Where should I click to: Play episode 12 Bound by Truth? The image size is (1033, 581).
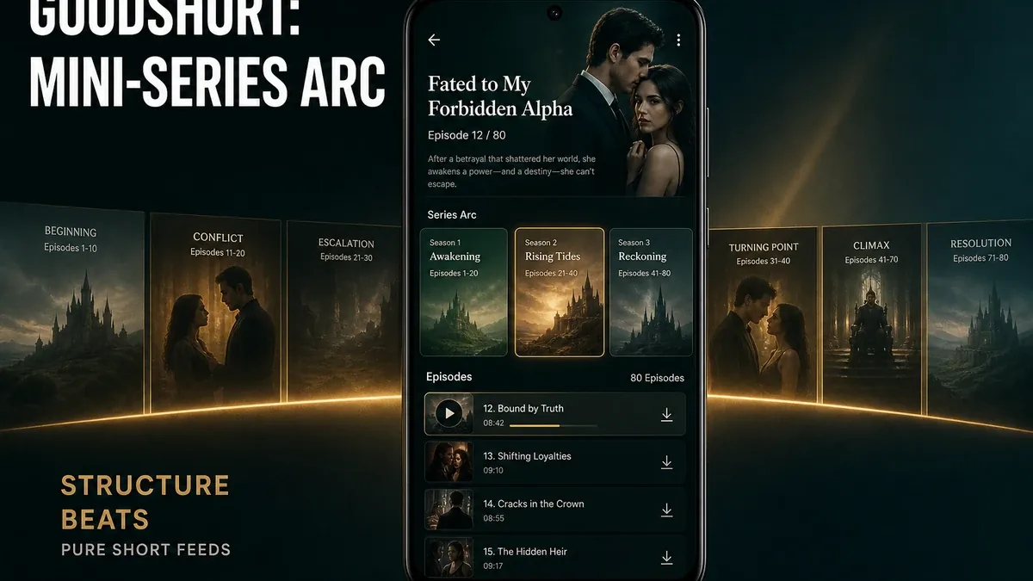coord(448,414)
